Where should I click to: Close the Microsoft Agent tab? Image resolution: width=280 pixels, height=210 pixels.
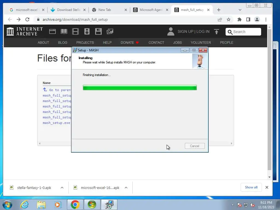click(x=167, y=10)
